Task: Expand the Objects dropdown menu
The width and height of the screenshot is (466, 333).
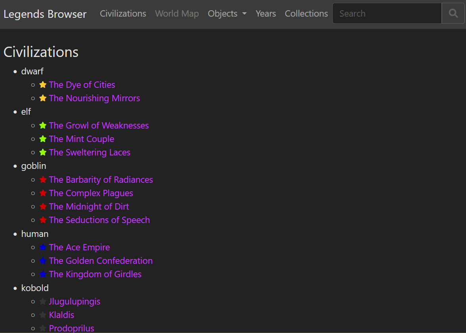Action: pyautogui.click(x=227, y=13)
